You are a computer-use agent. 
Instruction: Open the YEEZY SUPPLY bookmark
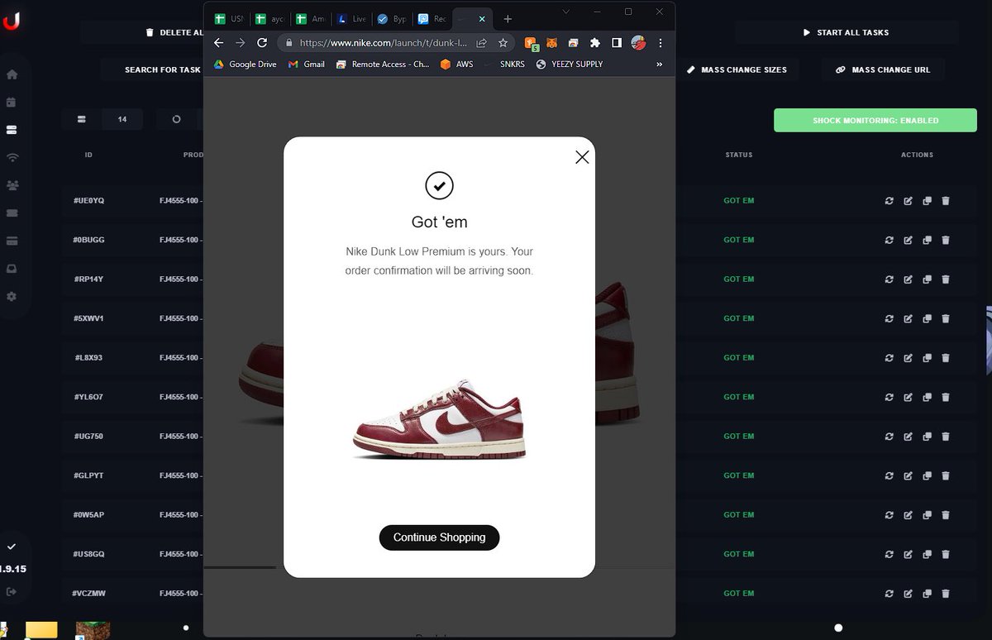[570, 64]
